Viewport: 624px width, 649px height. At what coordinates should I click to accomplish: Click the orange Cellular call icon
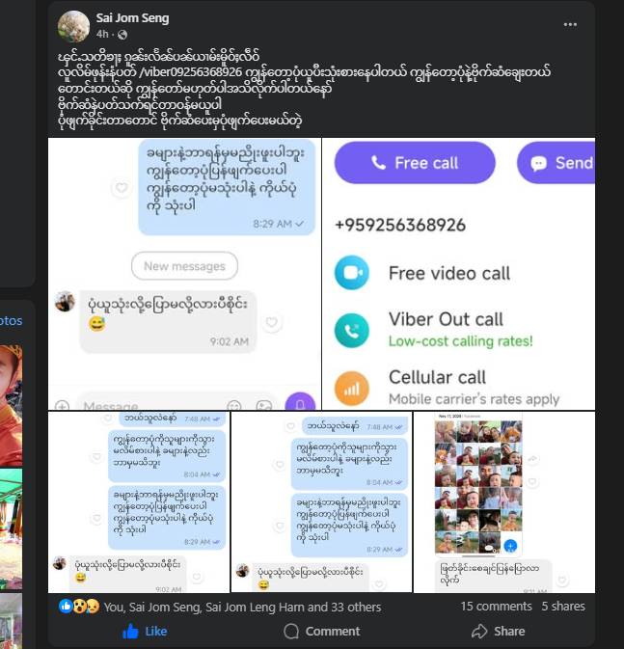(352, 389)
